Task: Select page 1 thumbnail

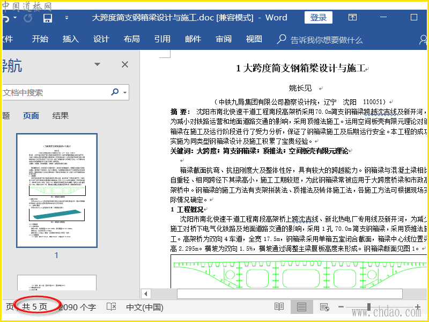Action: [x=57, y=191]
